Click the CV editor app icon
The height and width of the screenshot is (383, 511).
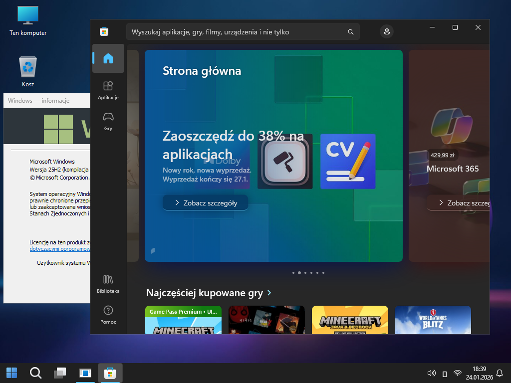coord(347,161)
